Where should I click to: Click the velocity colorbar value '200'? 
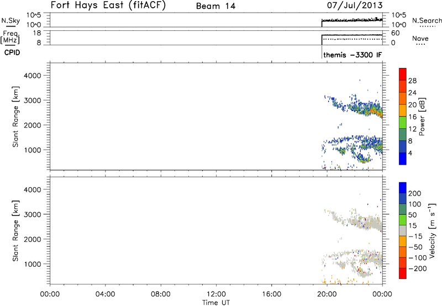tap(415, 193)
